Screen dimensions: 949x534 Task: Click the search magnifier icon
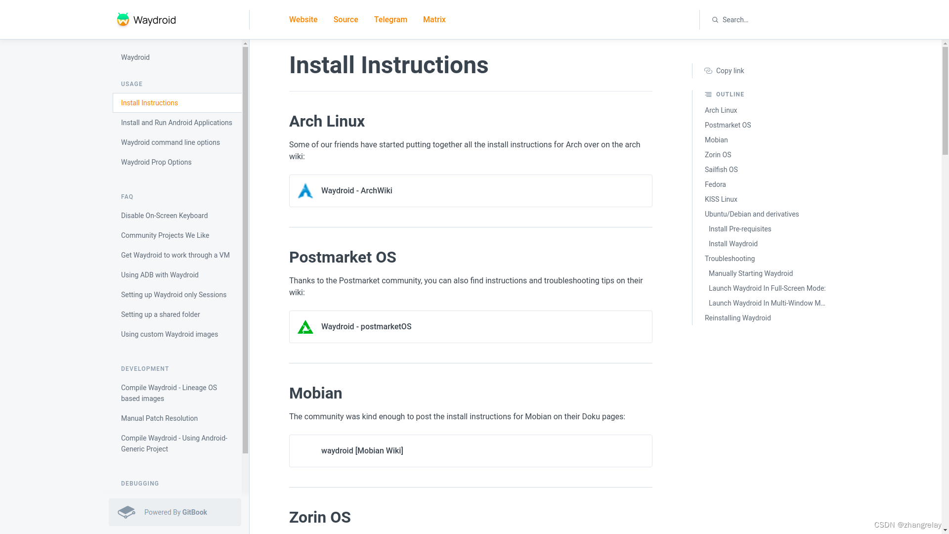pos(715,20)
